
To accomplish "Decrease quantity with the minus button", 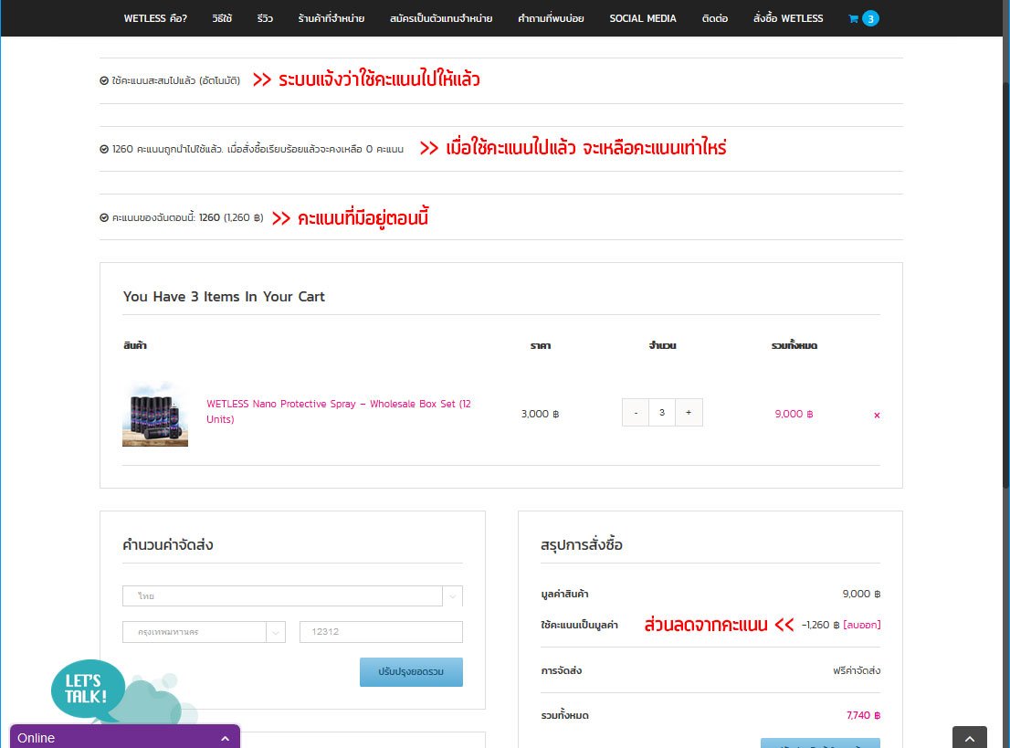I will click(636, 413).
